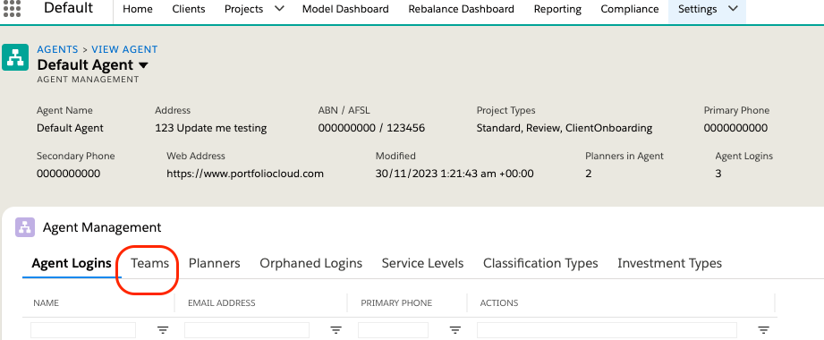The image size is (824, 340).
Task: Click the address '123 Update me testing'
Action: 211,128
